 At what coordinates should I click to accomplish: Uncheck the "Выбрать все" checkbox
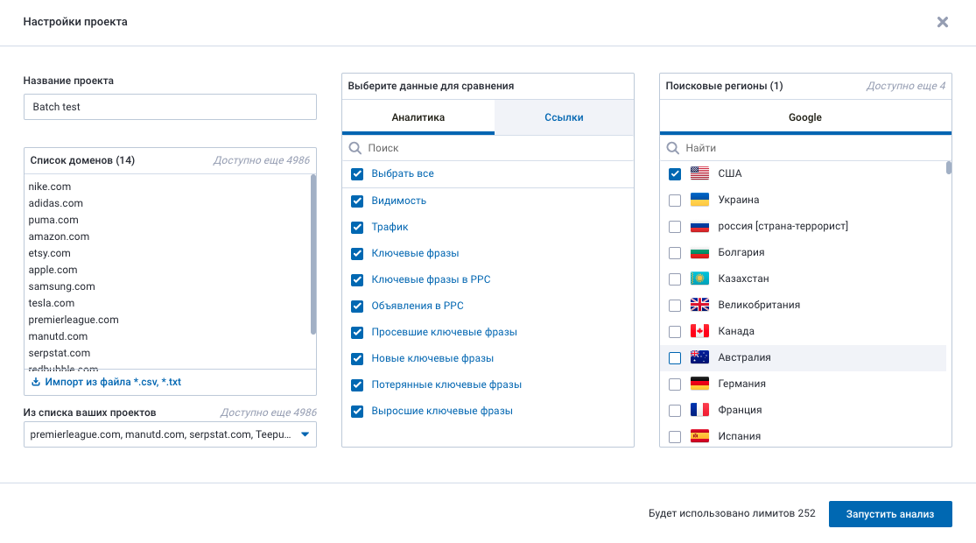(x=357, y=174)
